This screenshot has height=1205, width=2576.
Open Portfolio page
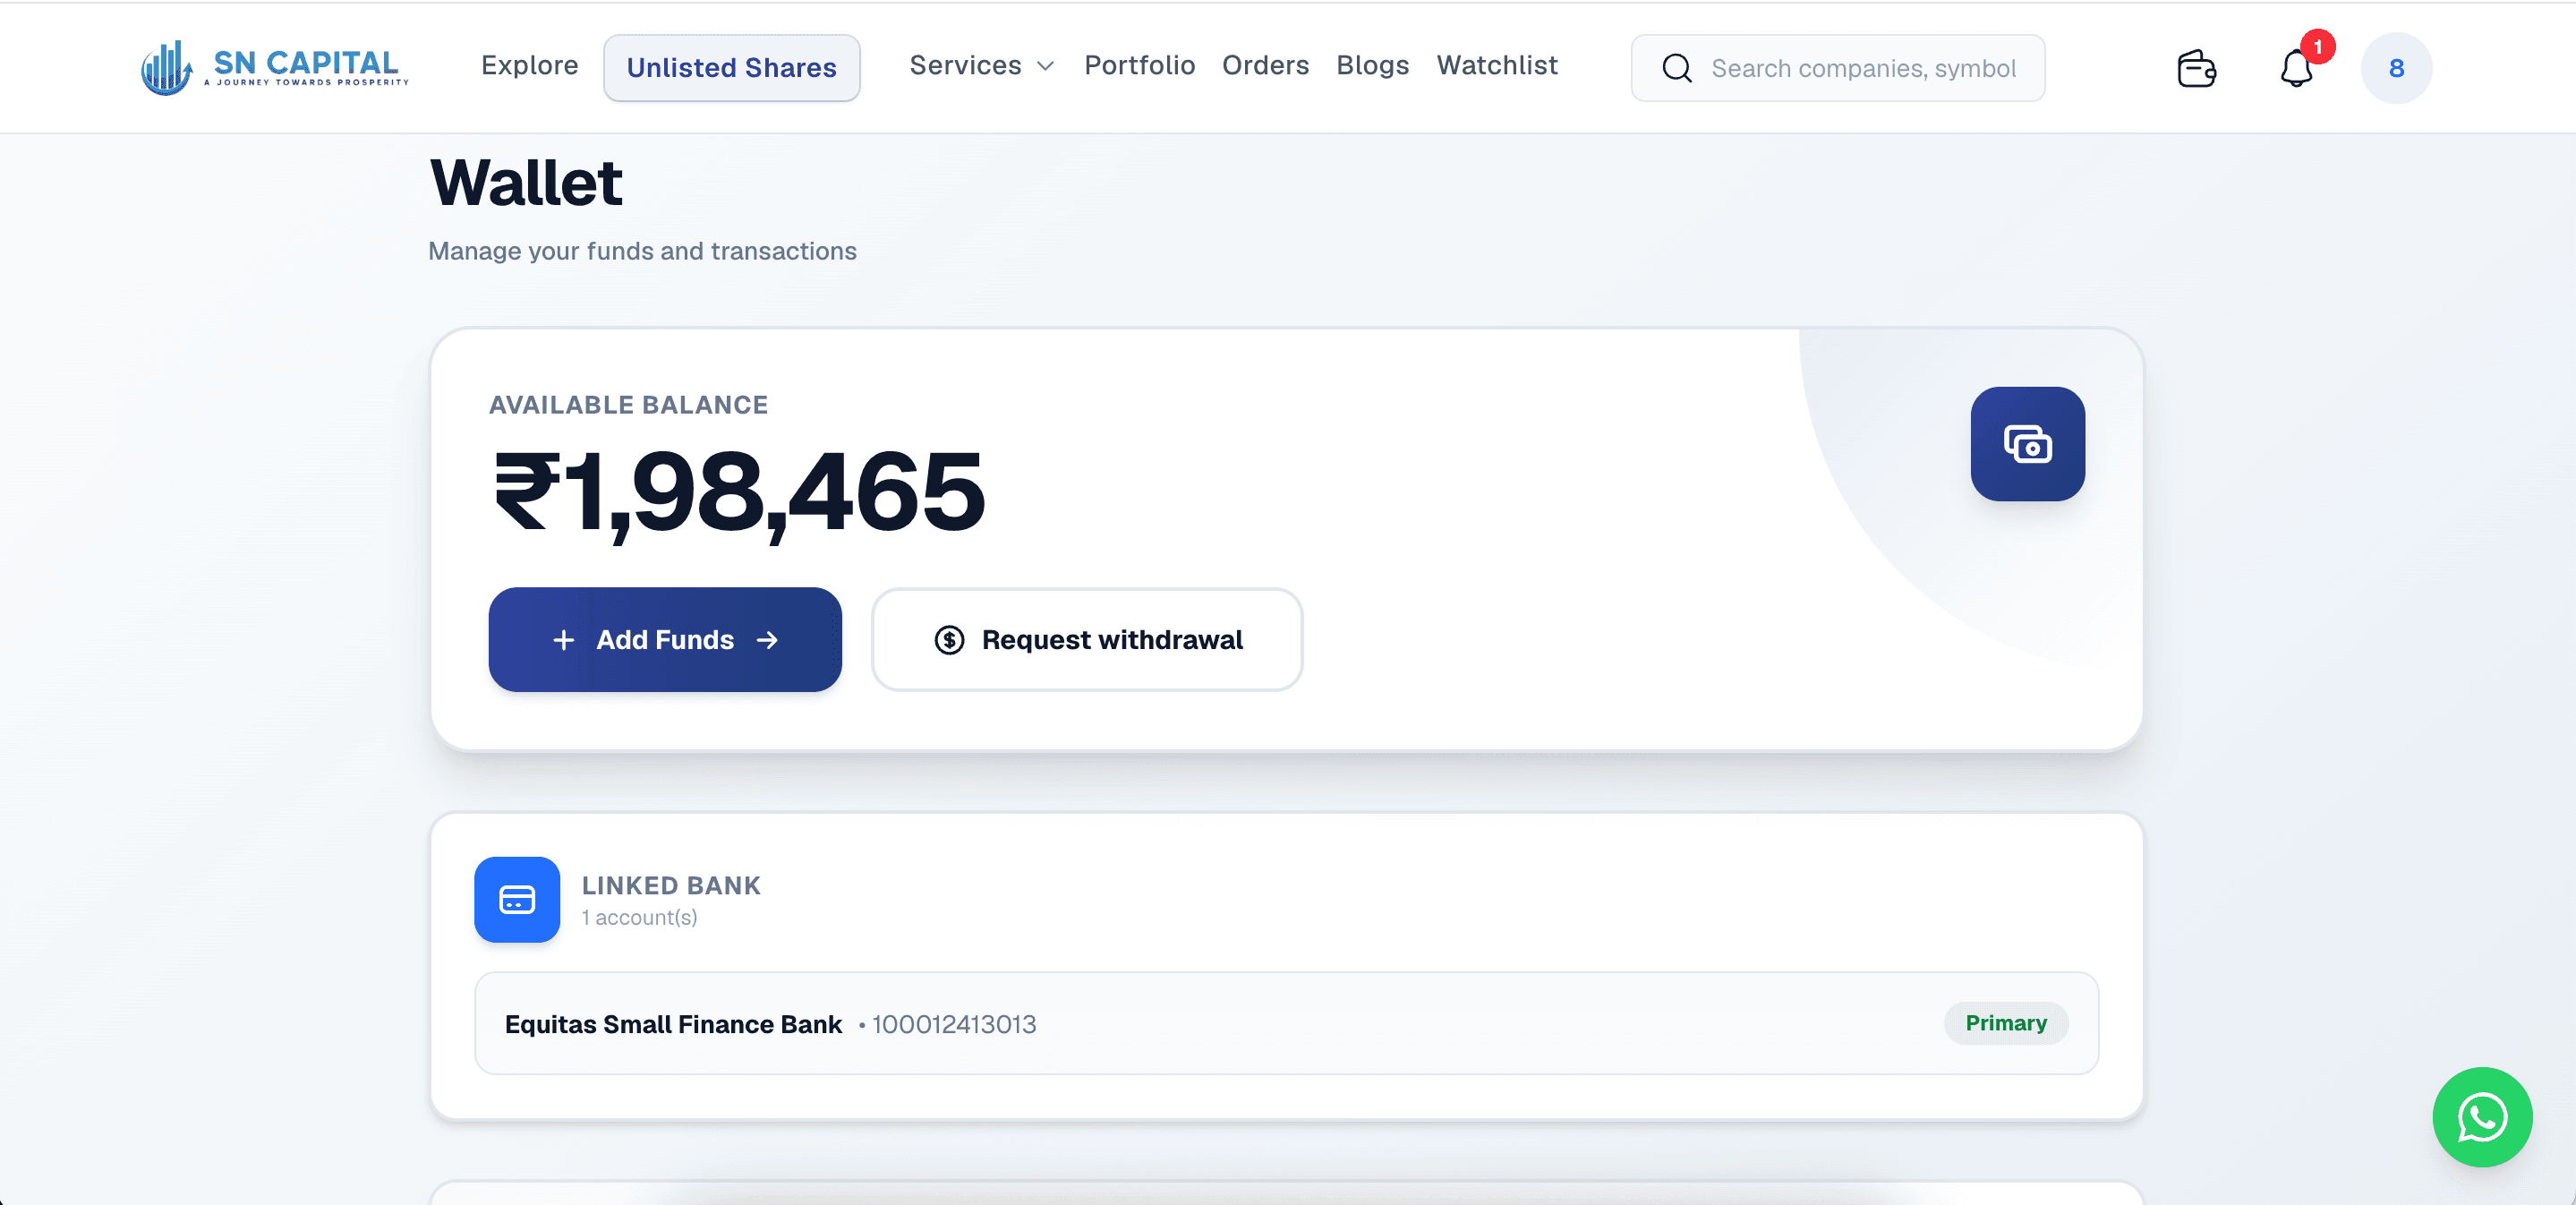1139,66
